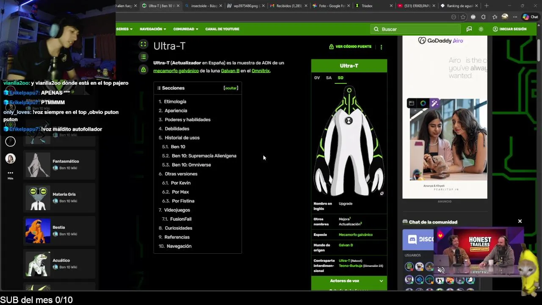Click the fullscreen expand icon beside the title
The width and height of the screenshot is (542, 305).
click(144, 44)
